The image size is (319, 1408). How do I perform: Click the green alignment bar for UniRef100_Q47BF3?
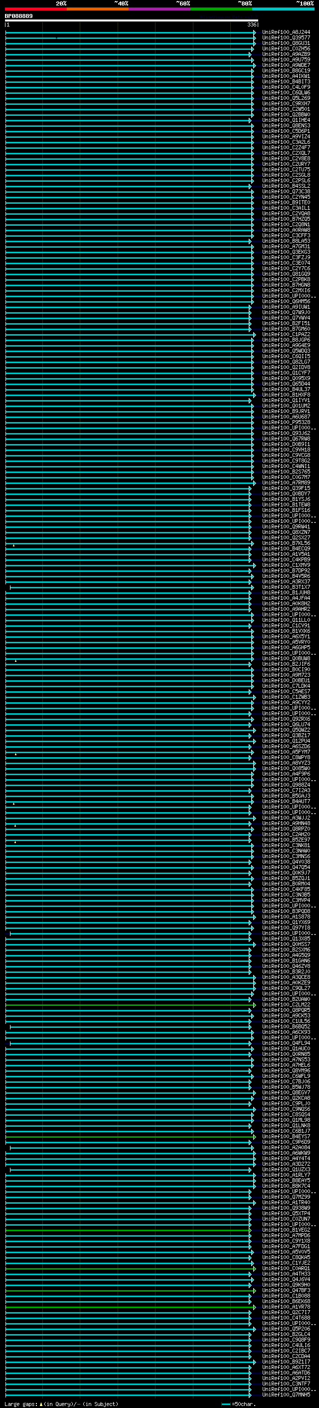130,1291
